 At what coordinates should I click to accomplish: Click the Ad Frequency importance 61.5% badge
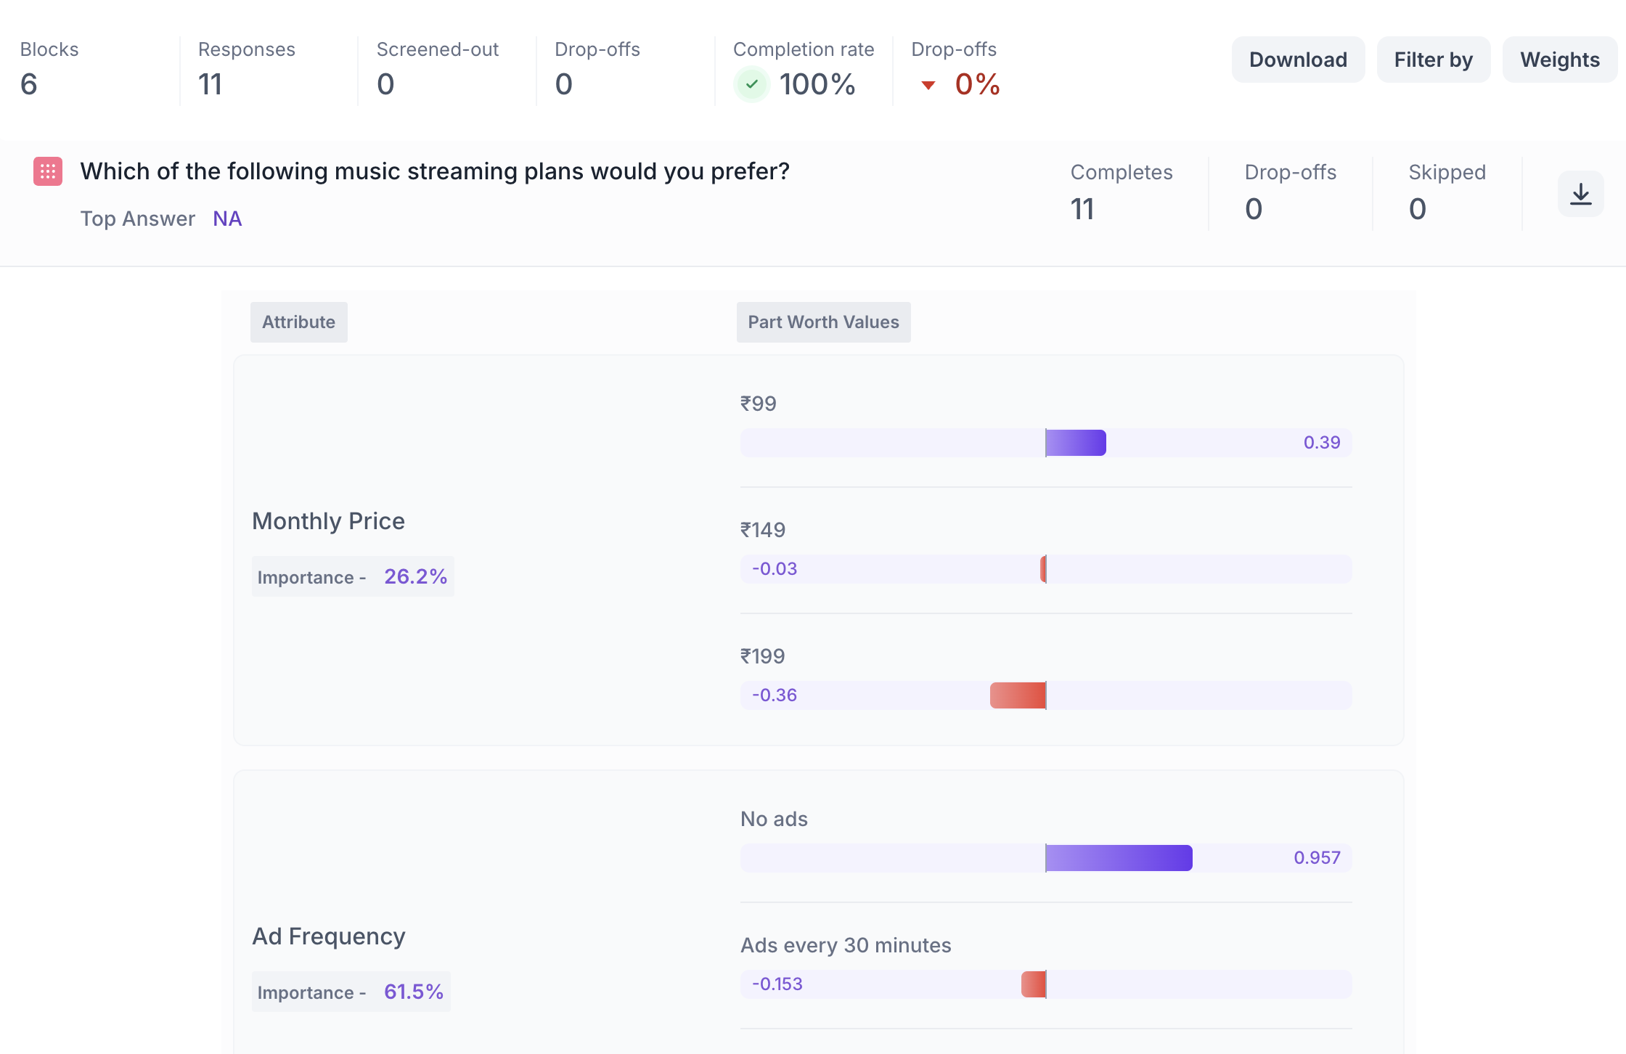coord(351,992)
